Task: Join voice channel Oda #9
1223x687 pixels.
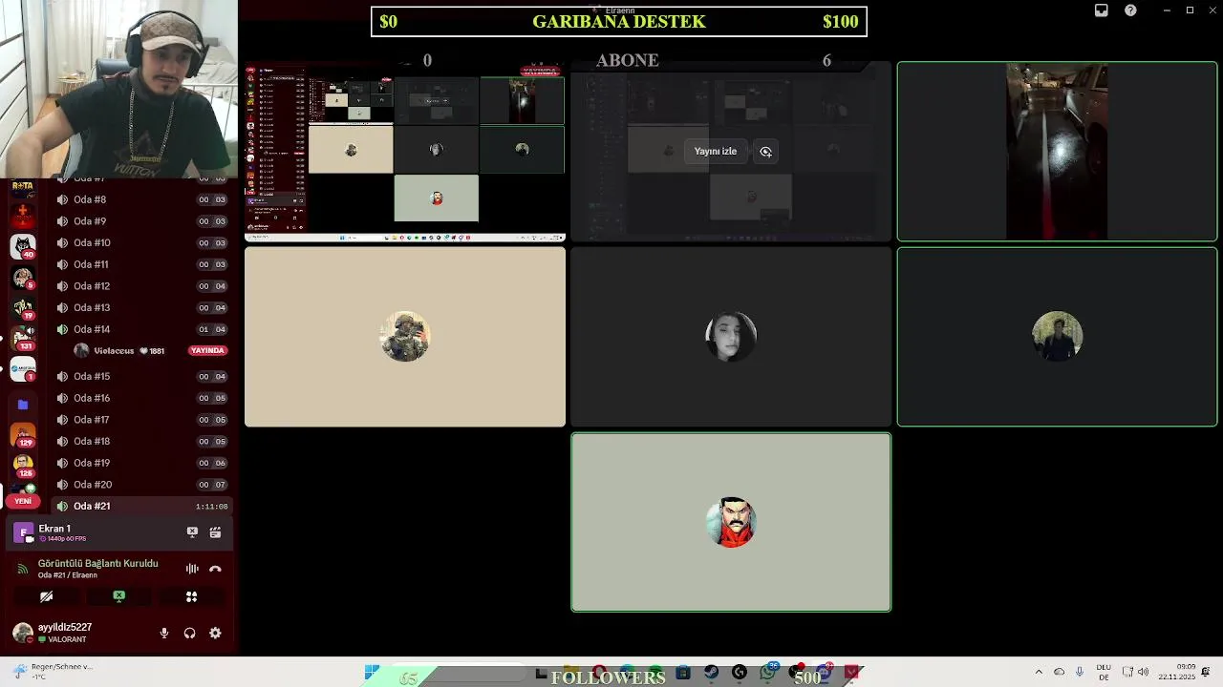Action: [142, 221]
